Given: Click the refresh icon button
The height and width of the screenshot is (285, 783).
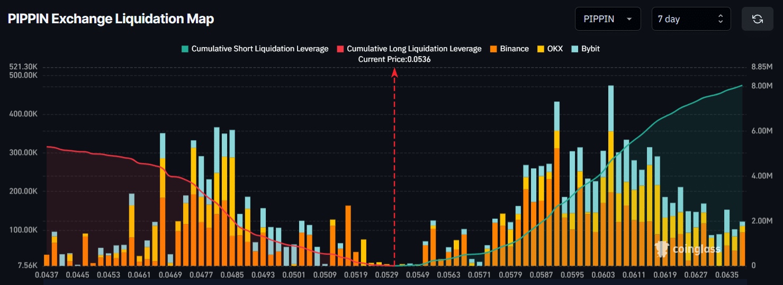Looking at the screenshot, I should point(757,19).
